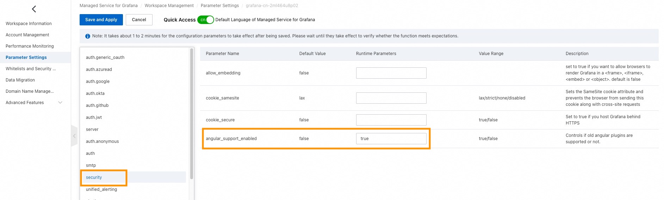Select the security parameter category

(94, 177)
